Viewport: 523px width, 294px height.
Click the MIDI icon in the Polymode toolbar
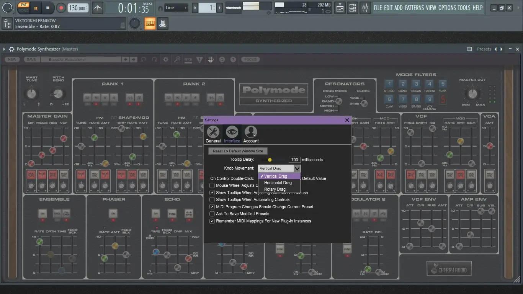188,59
